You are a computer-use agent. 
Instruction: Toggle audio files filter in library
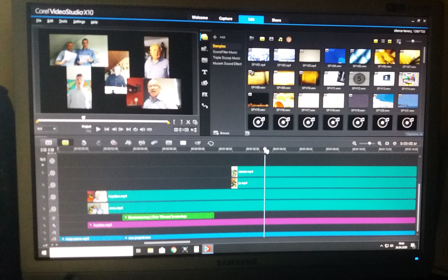click(x=280, y=39)
